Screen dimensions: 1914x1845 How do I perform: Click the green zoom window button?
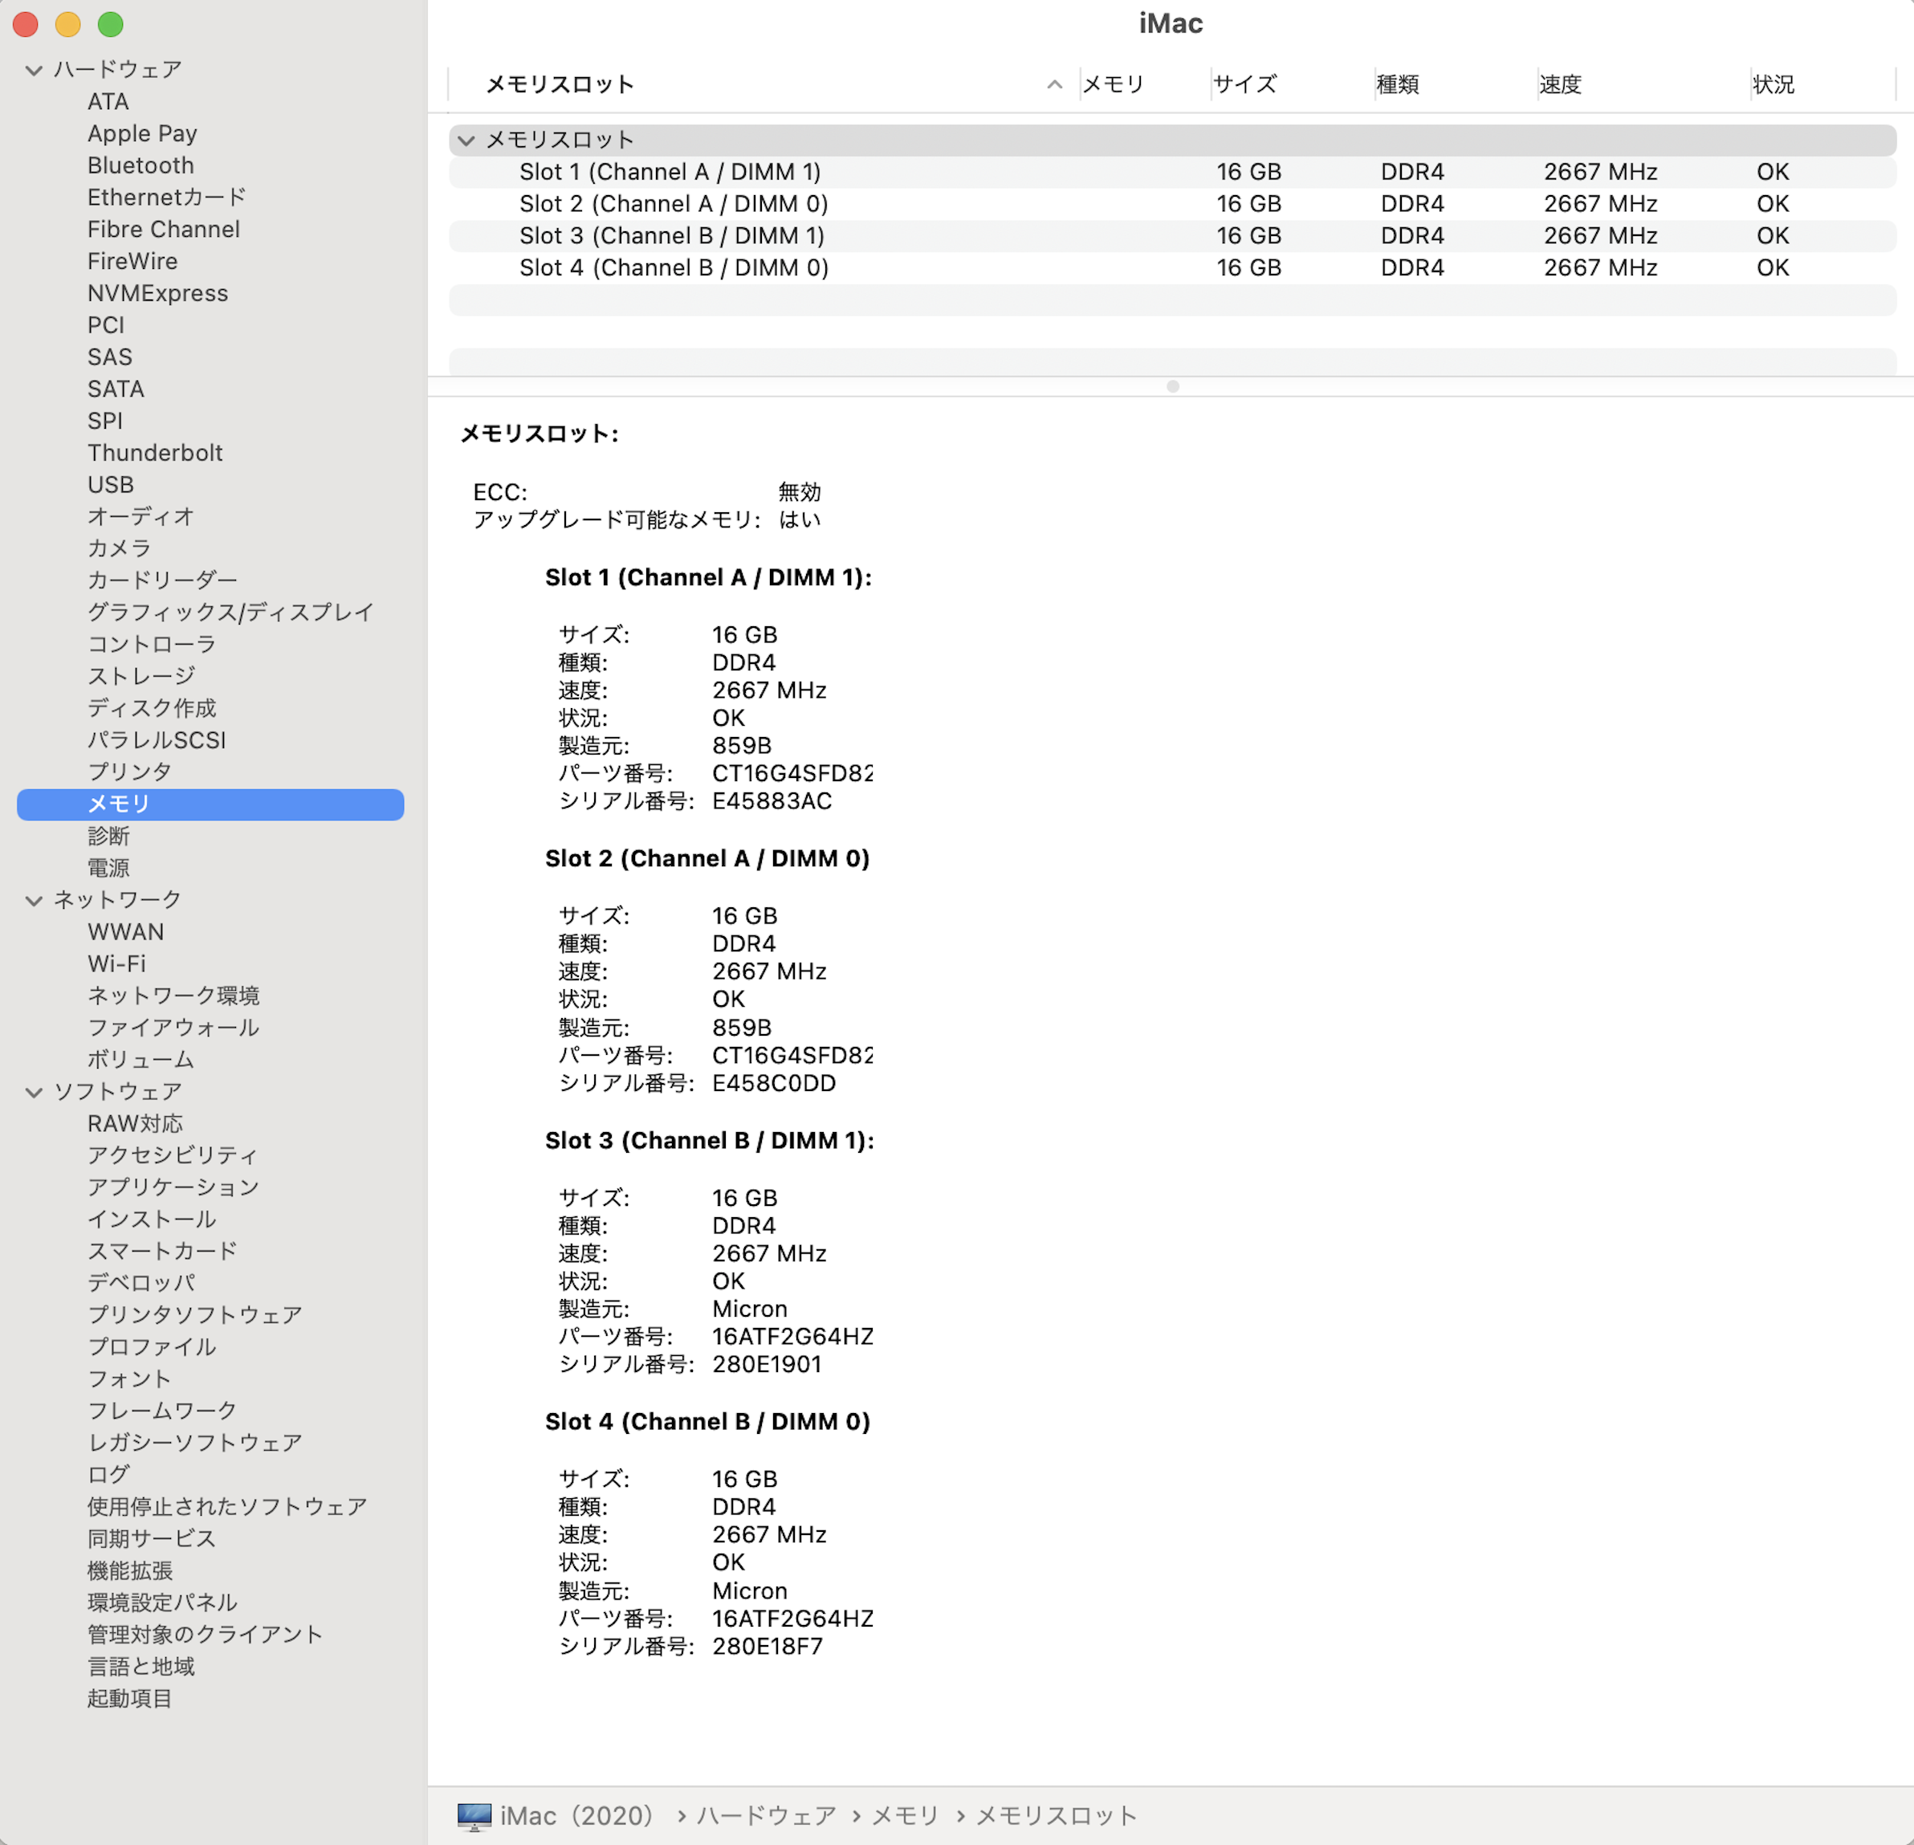[x=112, y=24]
